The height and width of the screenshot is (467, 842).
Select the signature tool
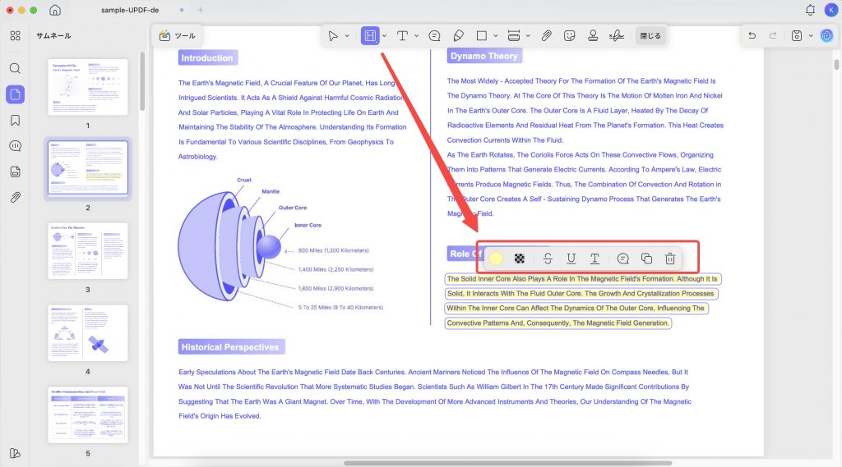617,36
